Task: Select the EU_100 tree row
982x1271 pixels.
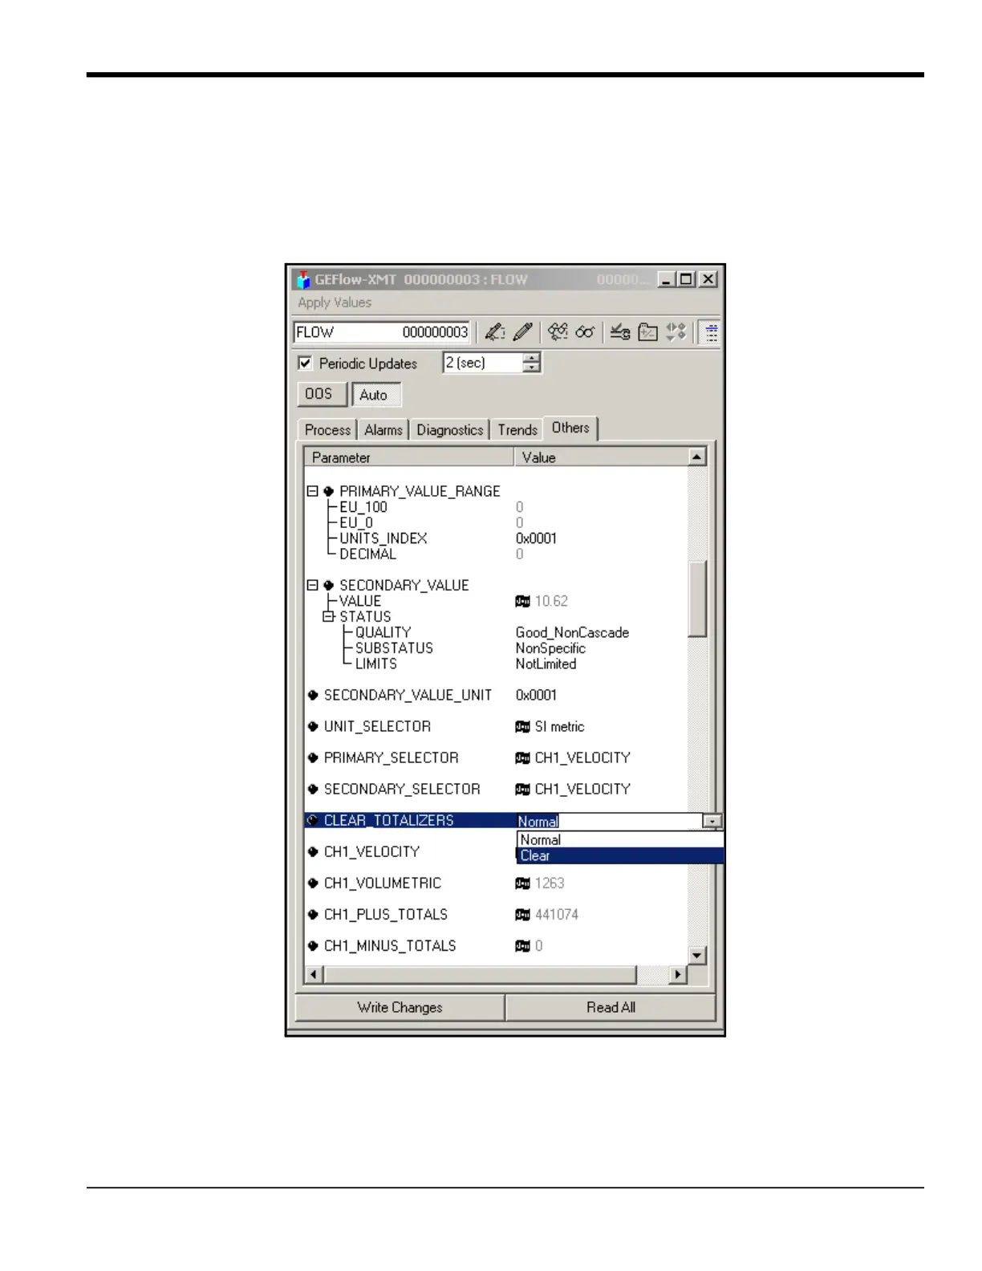Action: 363,507
